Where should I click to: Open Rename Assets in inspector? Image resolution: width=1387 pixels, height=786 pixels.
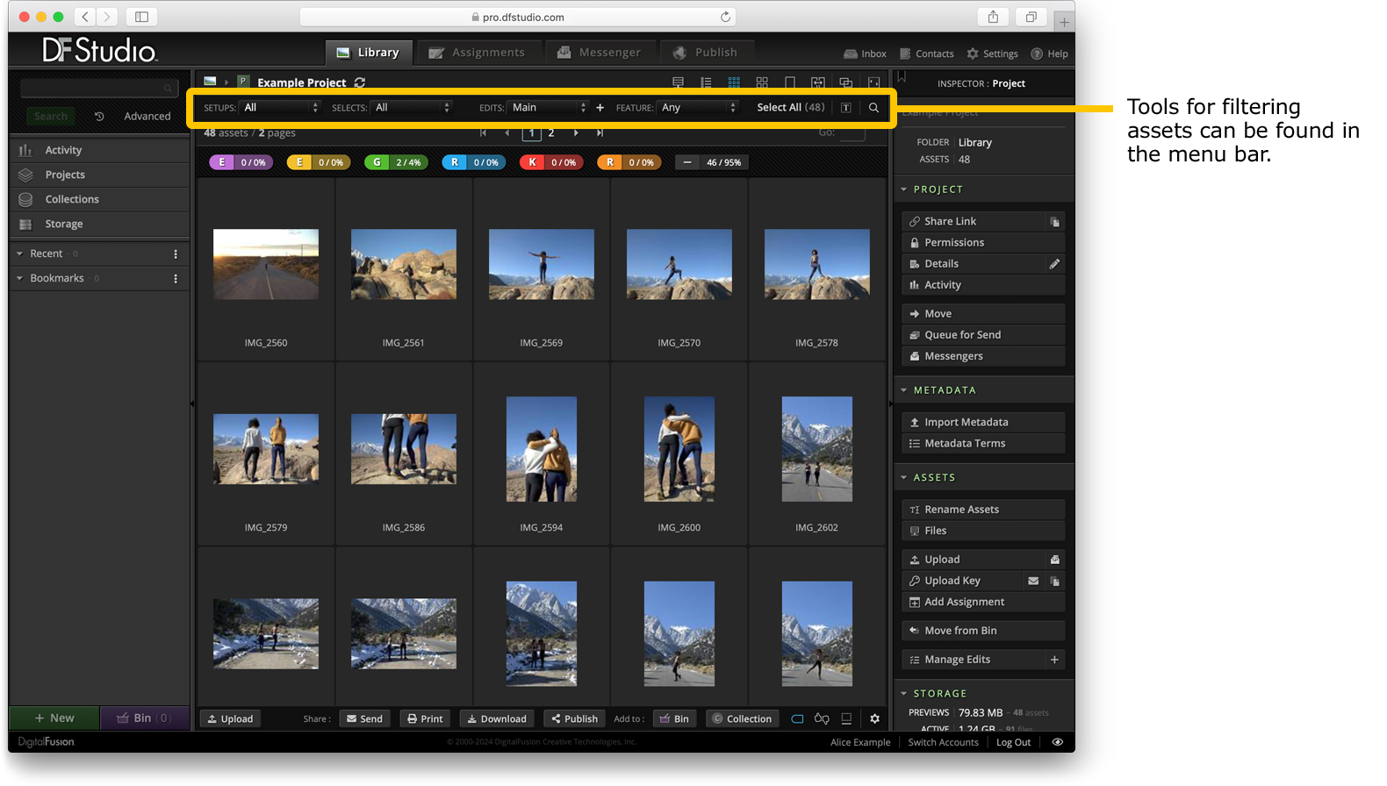(x=983, y=510)
